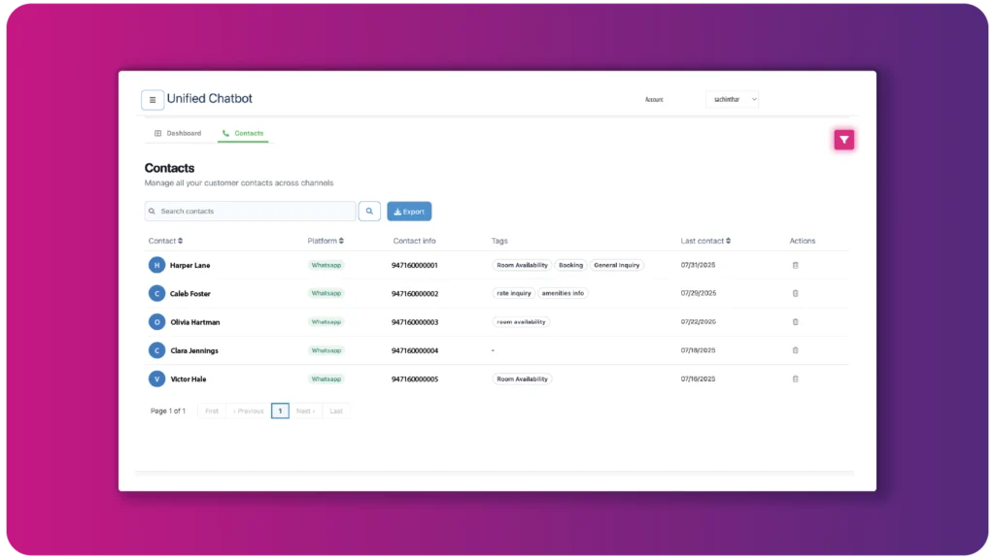
Task: Click trash icon for Victor Hale
Action: (795, 379)
